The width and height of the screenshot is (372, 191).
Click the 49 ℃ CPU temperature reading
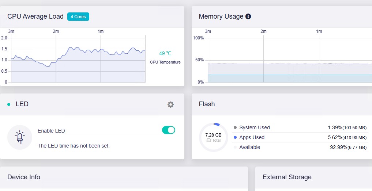165,53
